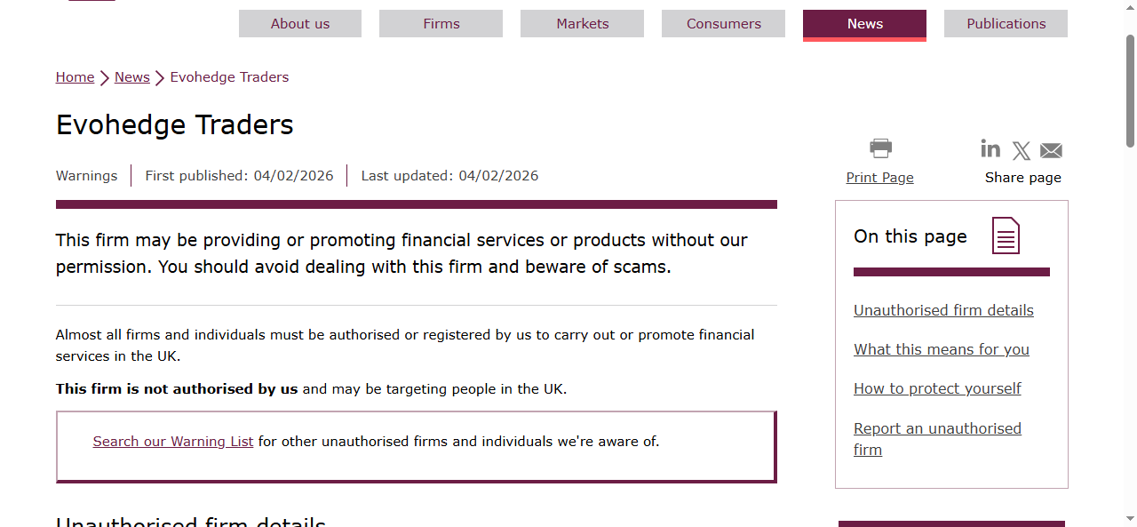Open Report an unauthorised firm link

(x=937, y=429)
